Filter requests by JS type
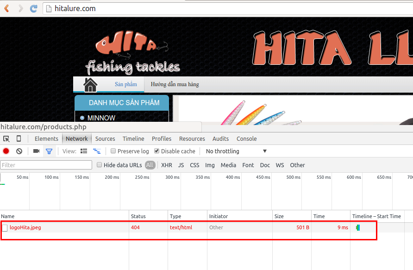 click(x=181, y=165)
